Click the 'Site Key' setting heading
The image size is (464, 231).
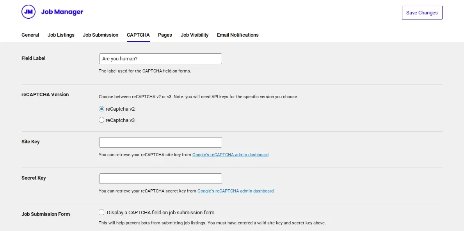pyautogui.click(x=30, y=142)
